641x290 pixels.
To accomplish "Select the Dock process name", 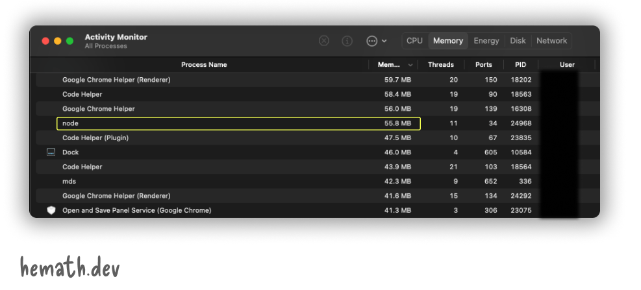I will click(70, 152).
